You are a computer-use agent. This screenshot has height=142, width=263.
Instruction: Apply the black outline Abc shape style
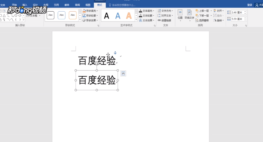51,15
